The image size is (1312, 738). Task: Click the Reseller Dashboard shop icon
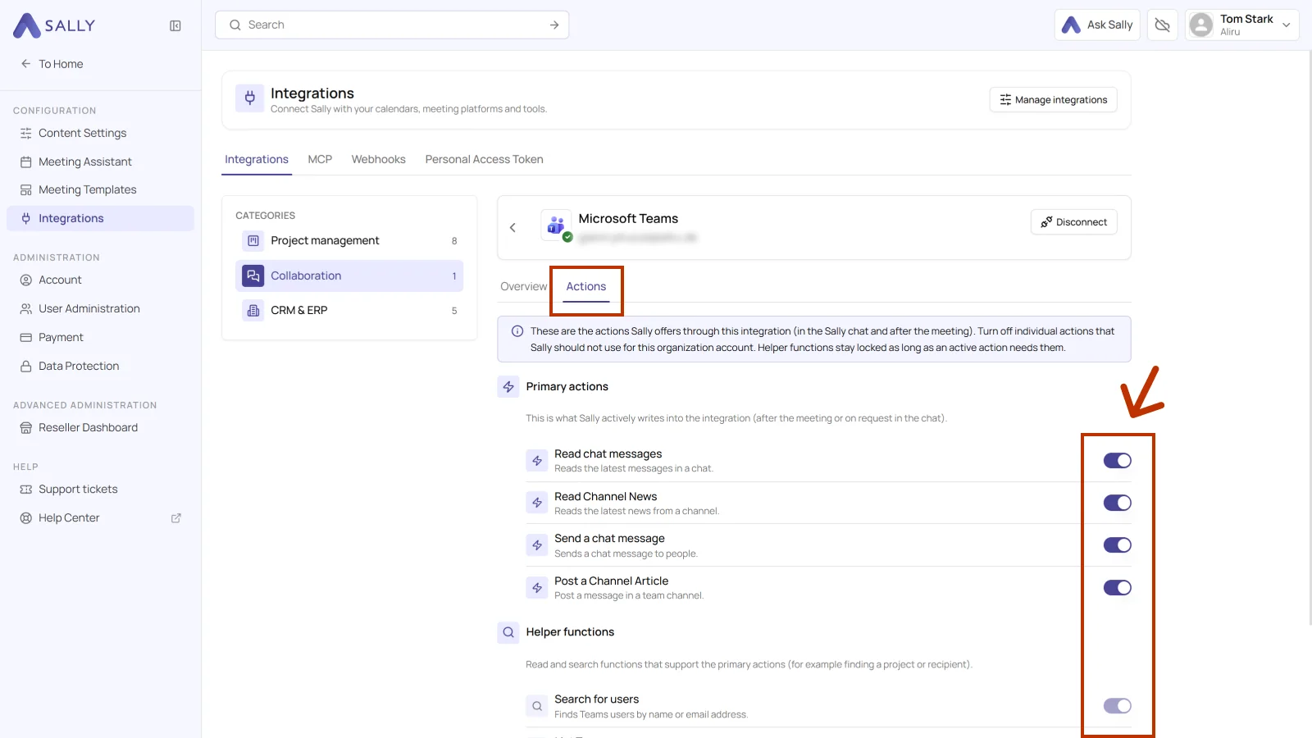click(26, 428)
